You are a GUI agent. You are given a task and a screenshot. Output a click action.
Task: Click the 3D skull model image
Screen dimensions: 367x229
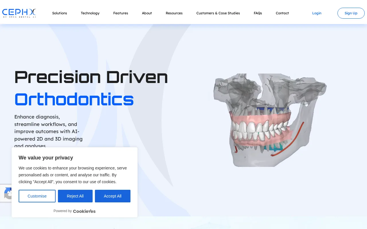270,120
